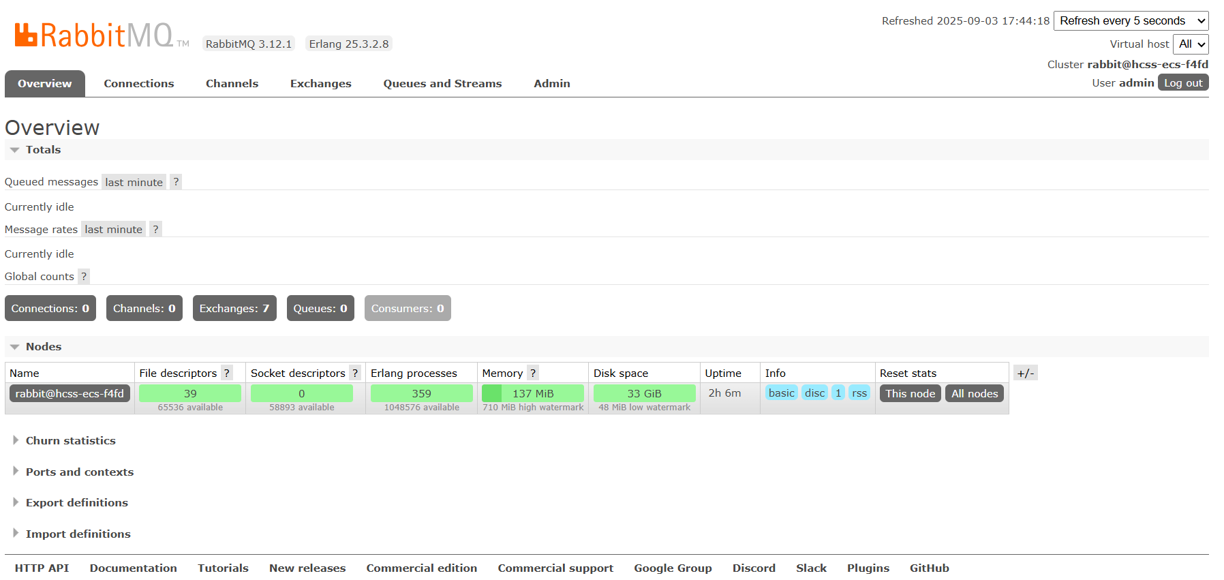The width and height of the screenshot is (1224, 580).
Task: Open help for Message rates
Action: click(155, 229)
